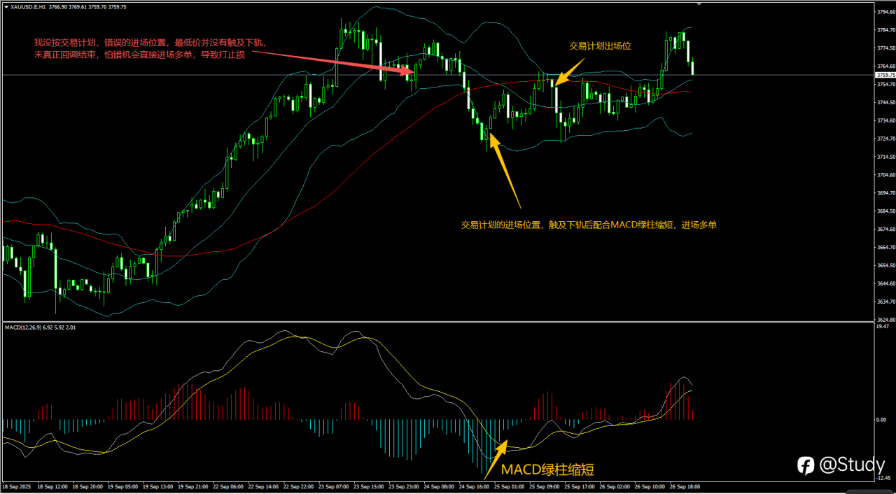Select the red annotation text about wrong entry
This screenshot has width=896, height=494.
click(150, 48)
